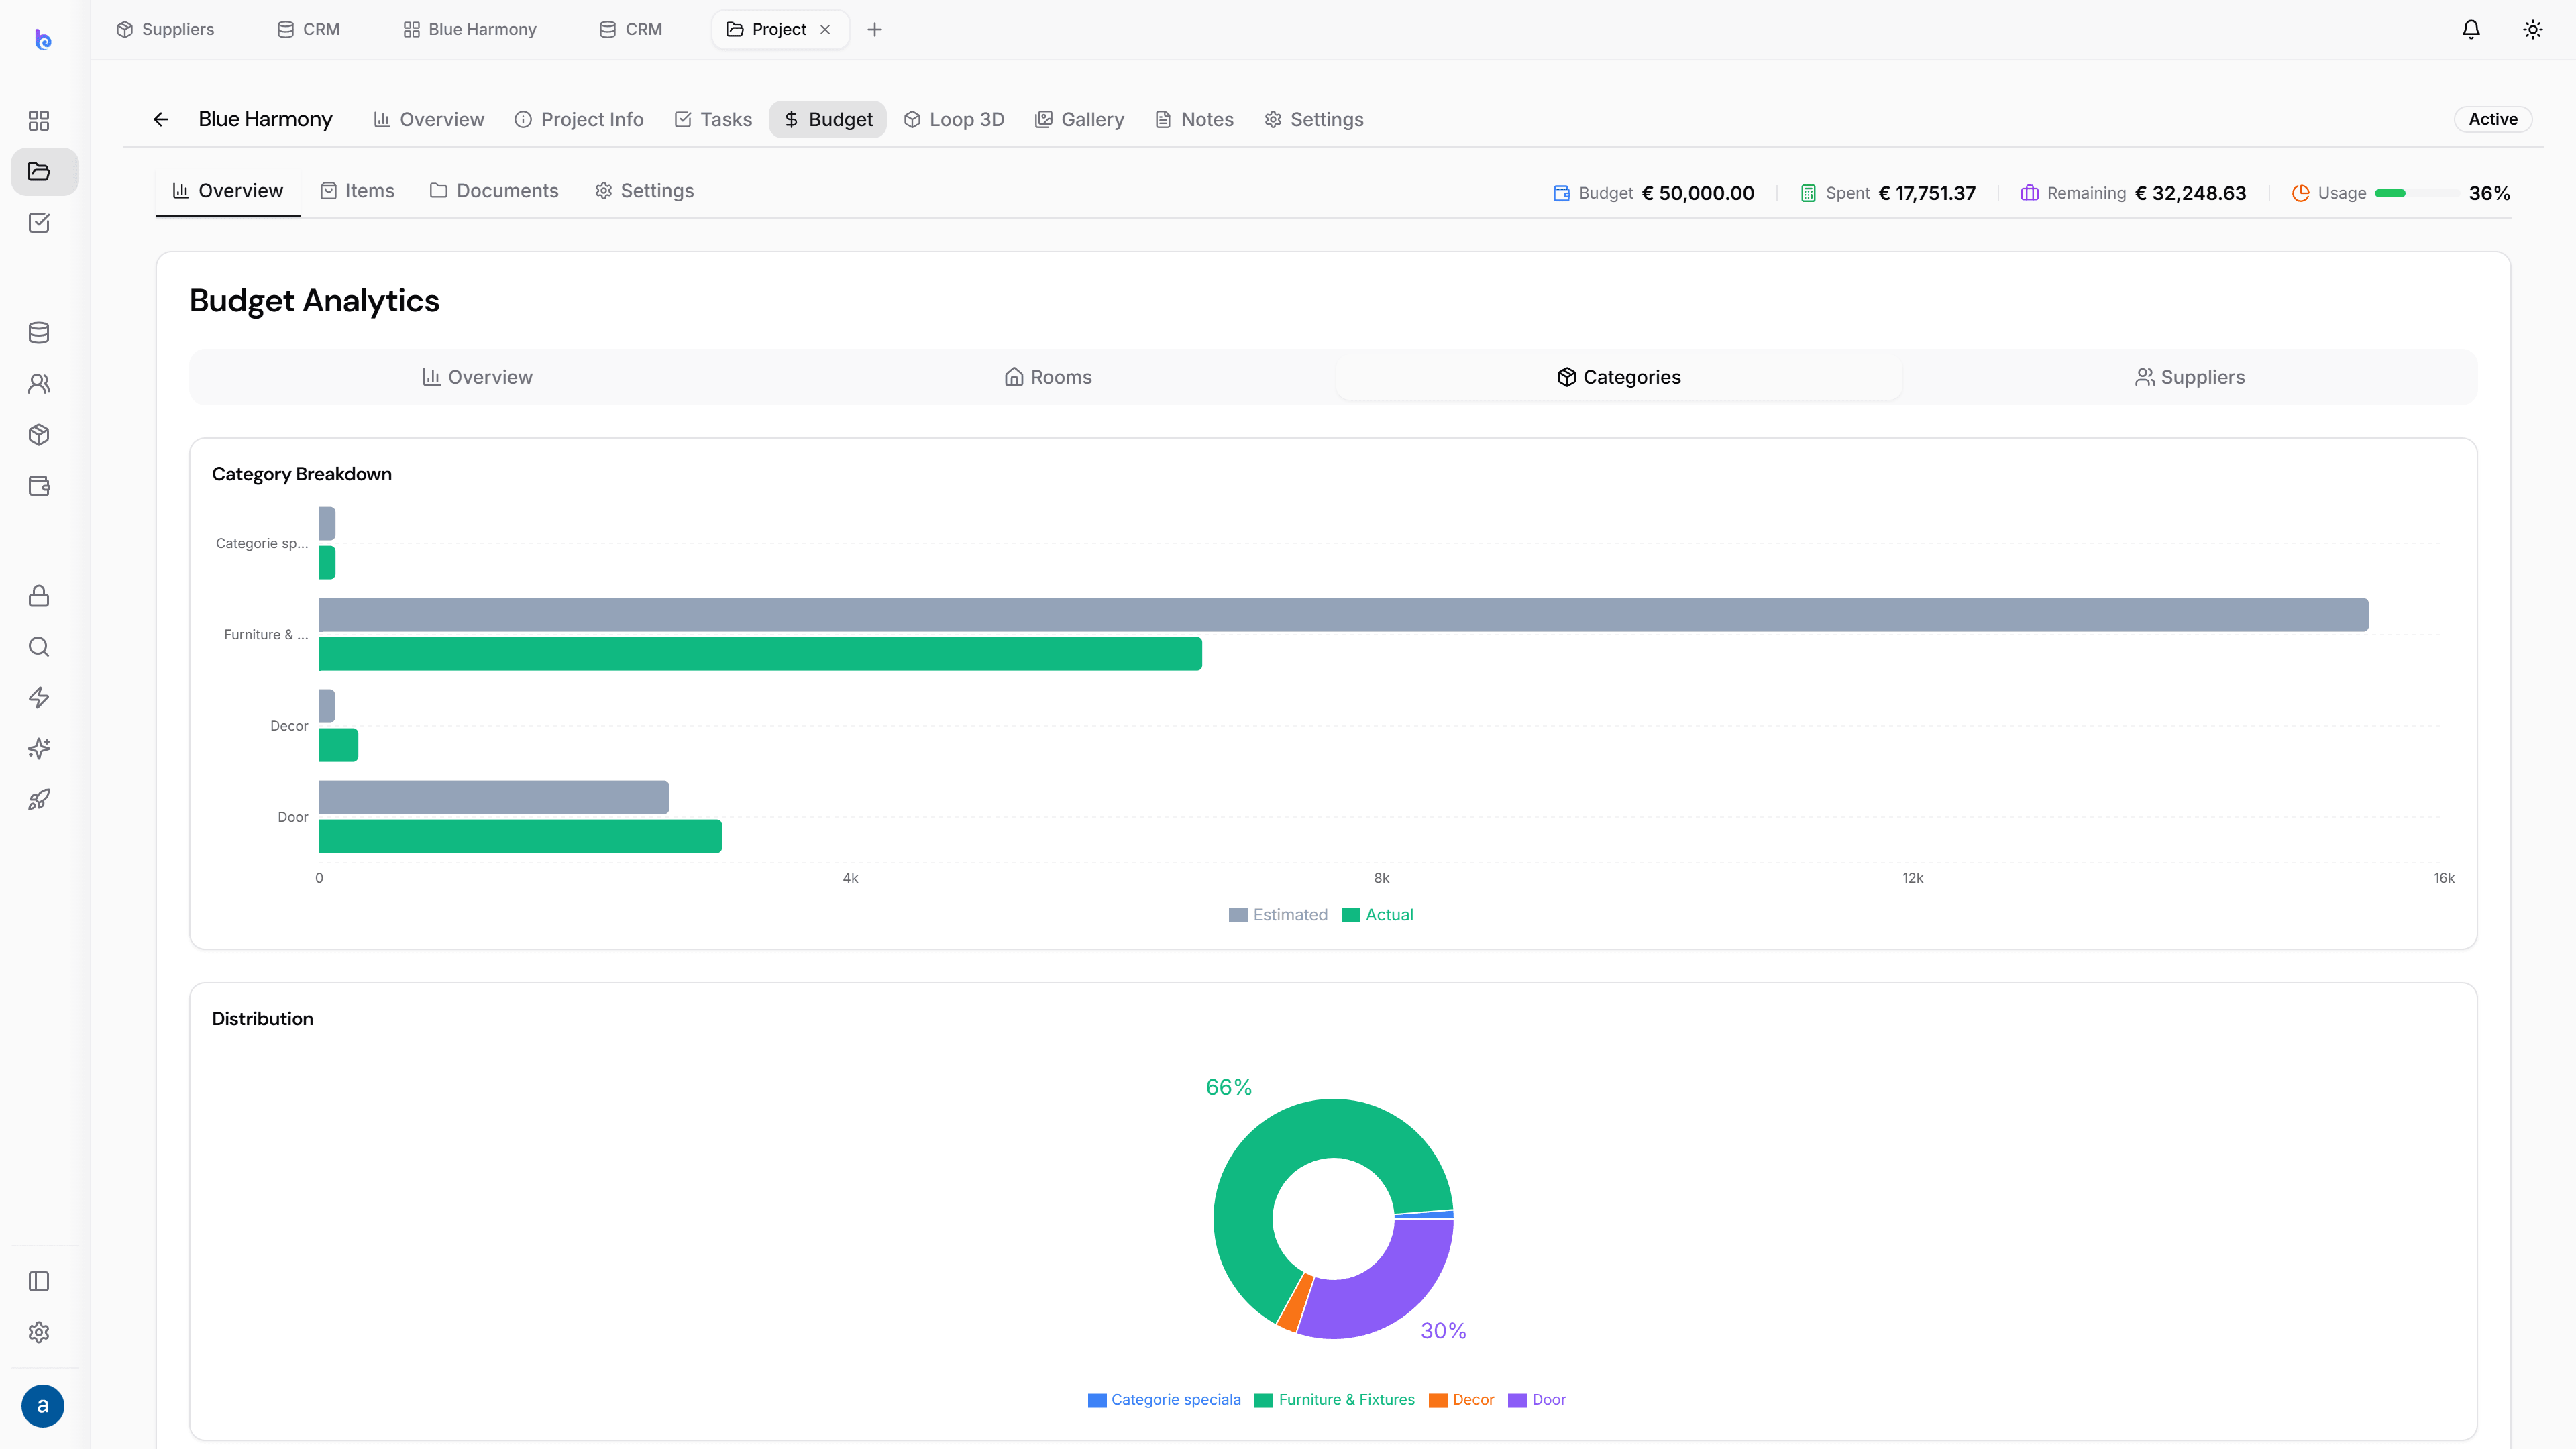Toggle Categorie speciala legend entry

point(1164,1400)
